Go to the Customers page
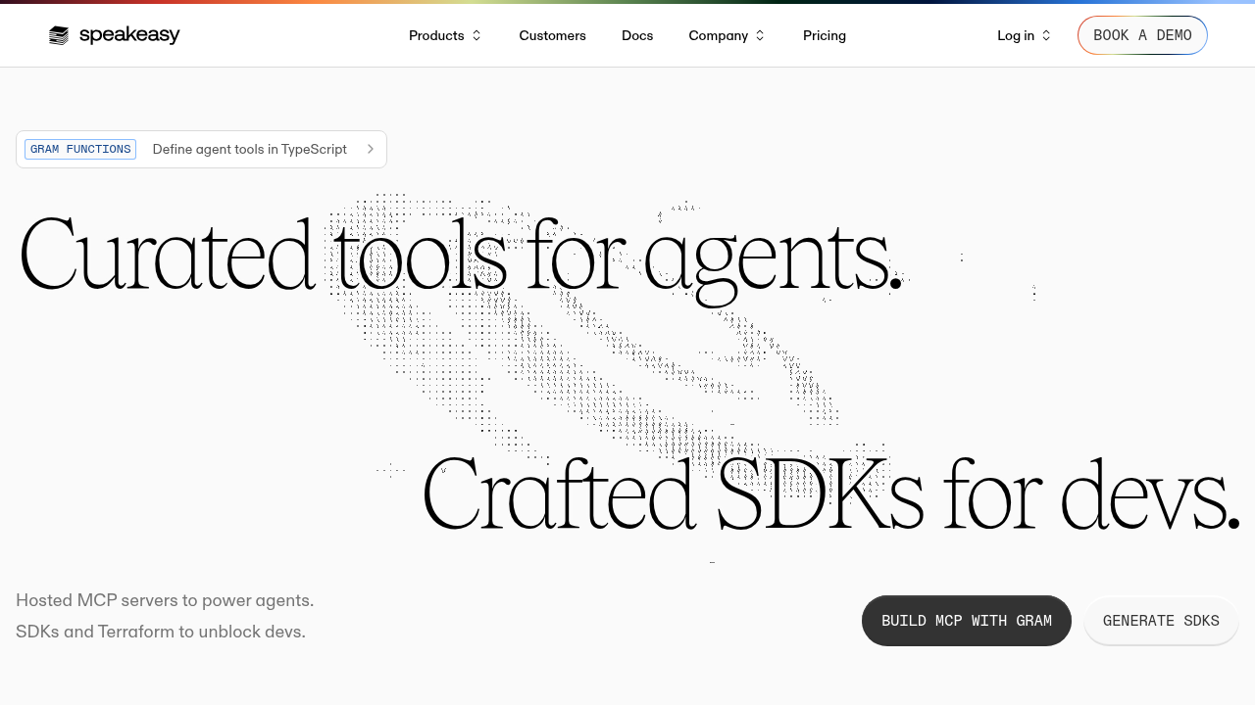Image resolution: width=1255 pixels, height=705 pixels. coord(552,35)
